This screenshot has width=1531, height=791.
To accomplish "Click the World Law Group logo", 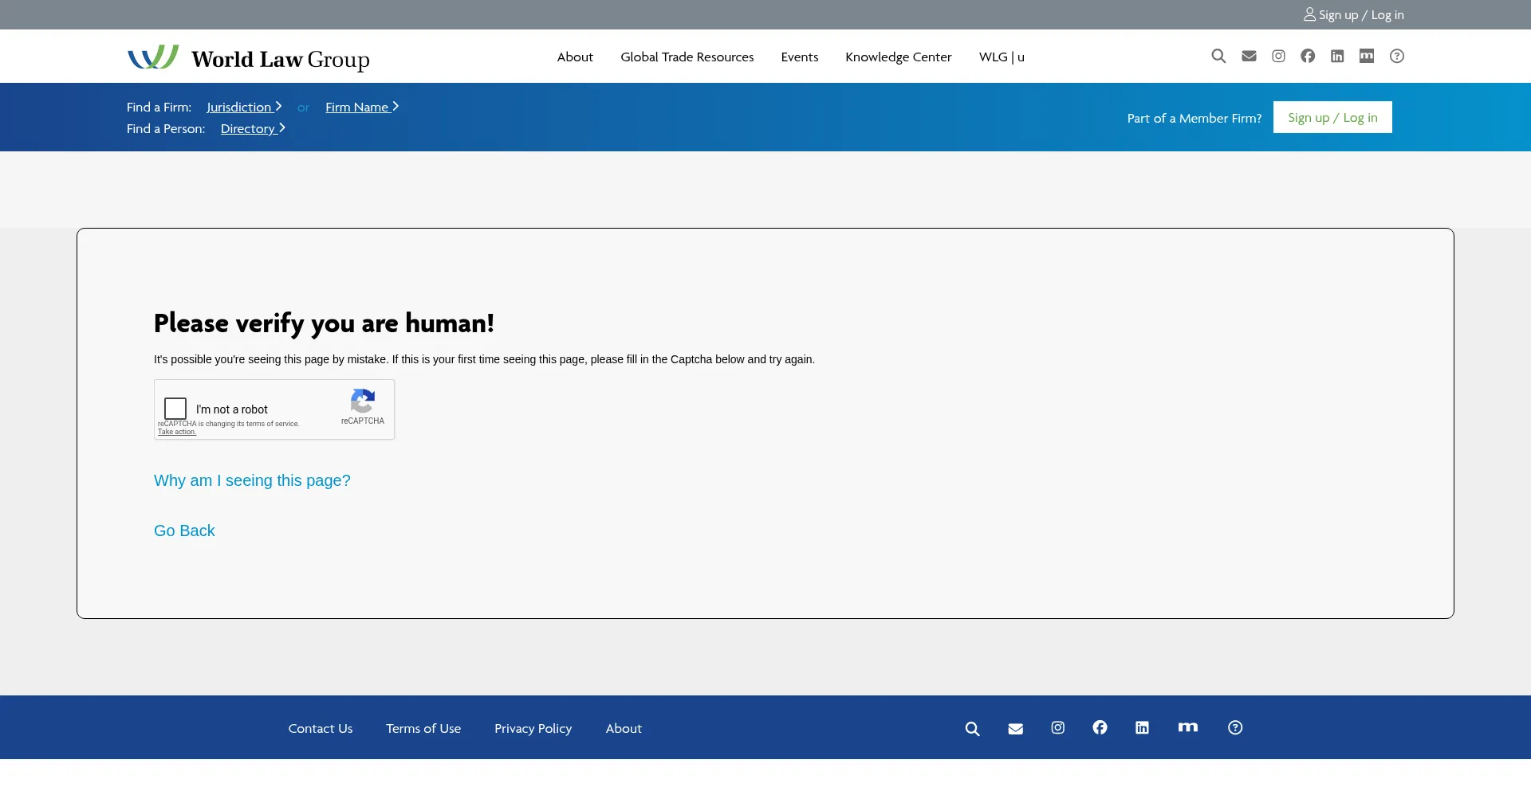I will point(248,57).
